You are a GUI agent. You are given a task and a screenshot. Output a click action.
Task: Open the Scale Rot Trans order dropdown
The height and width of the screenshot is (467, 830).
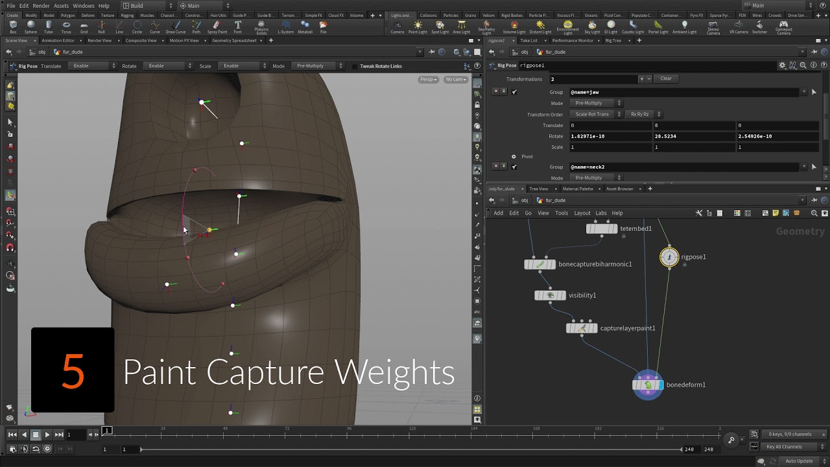coord(596,114)
